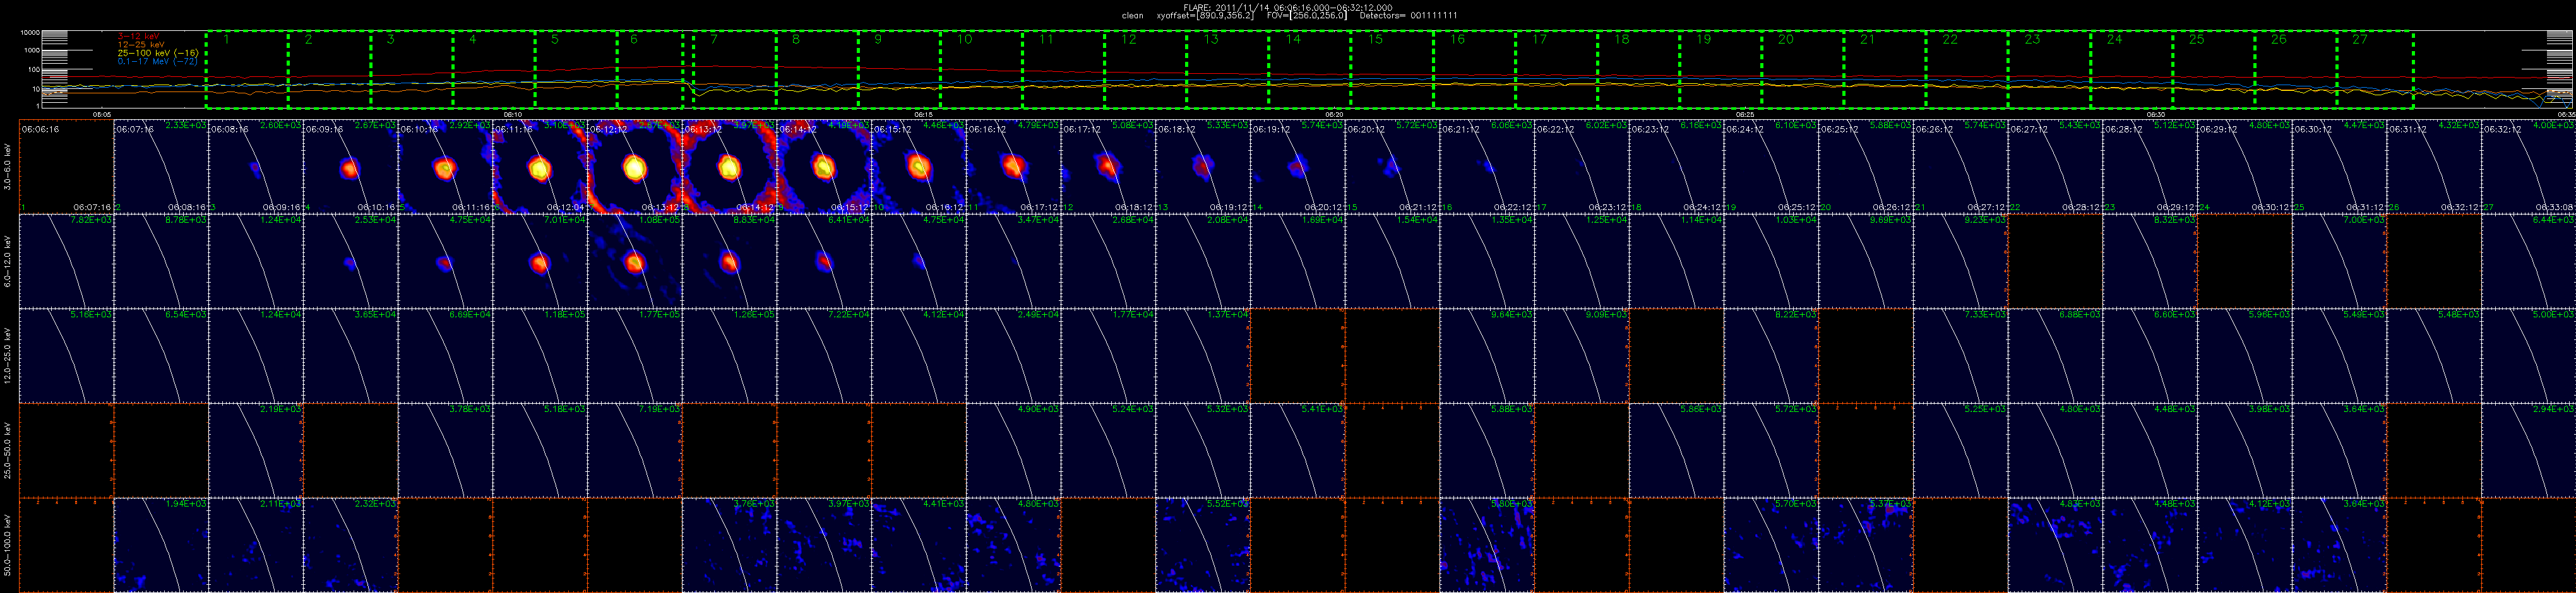Select interval 13 in the light curve plot
Screen dimensions: 2576x593
[x=1228, y=69]
